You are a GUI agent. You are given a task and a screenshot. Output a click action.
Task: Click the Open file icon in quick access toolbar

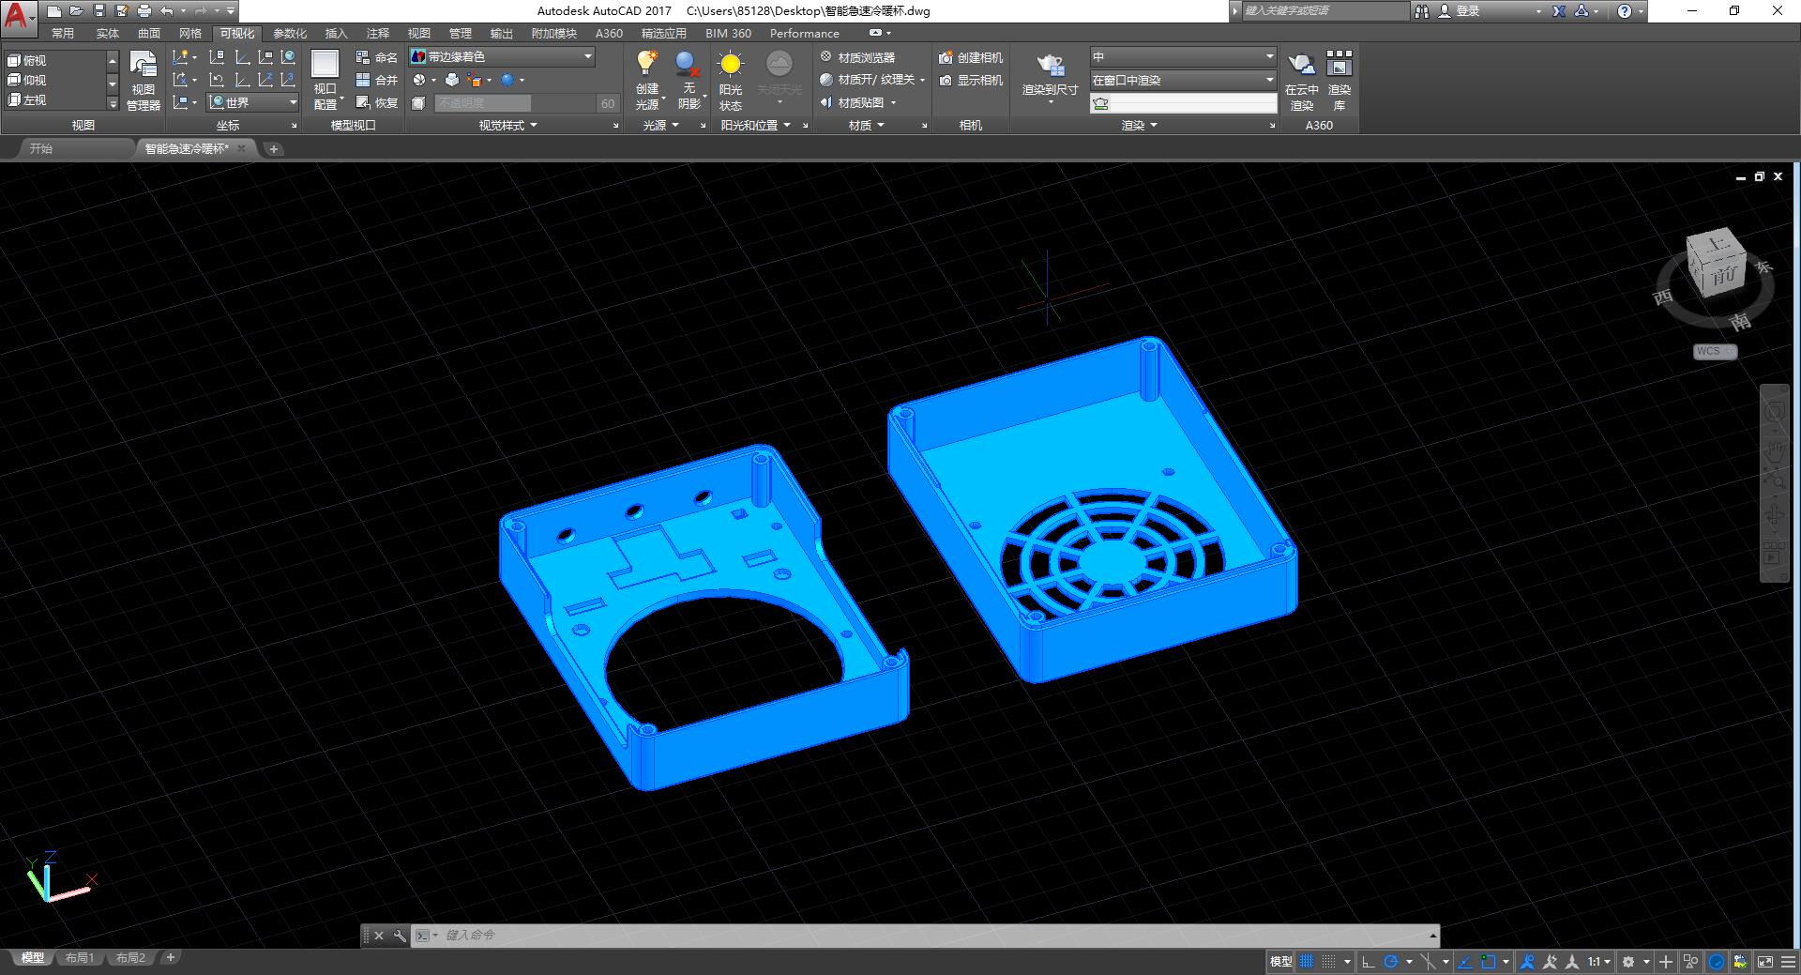pyautogui.click(x=77, y=11)
